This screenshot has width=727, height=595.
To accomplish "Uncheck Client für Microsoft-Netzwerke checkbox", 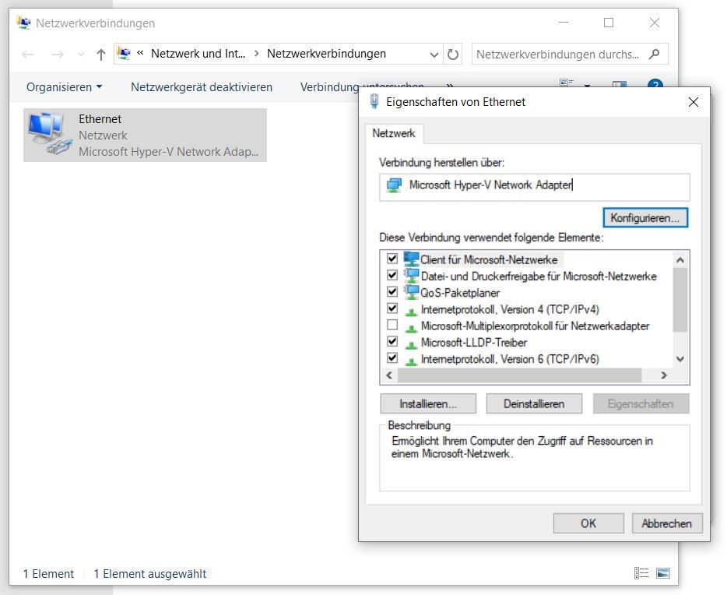I will coord(392,259).
